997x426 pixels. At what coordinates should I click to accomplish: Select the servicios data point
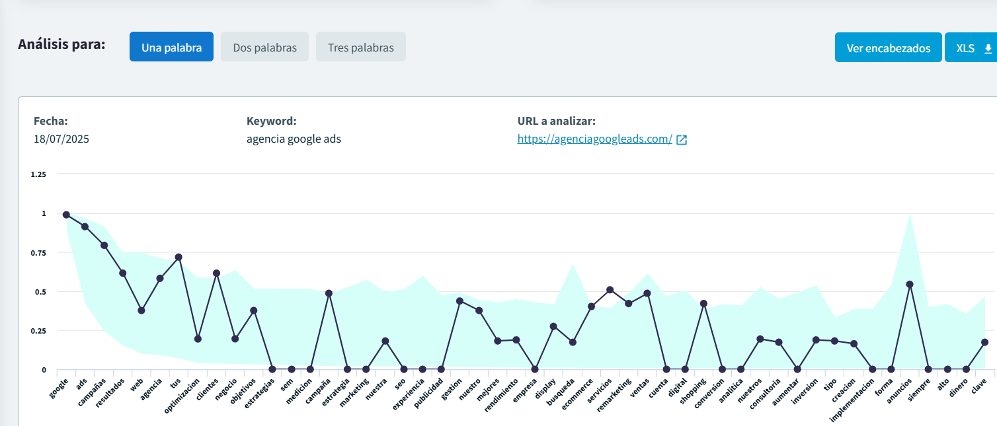[x=610, y=290]
